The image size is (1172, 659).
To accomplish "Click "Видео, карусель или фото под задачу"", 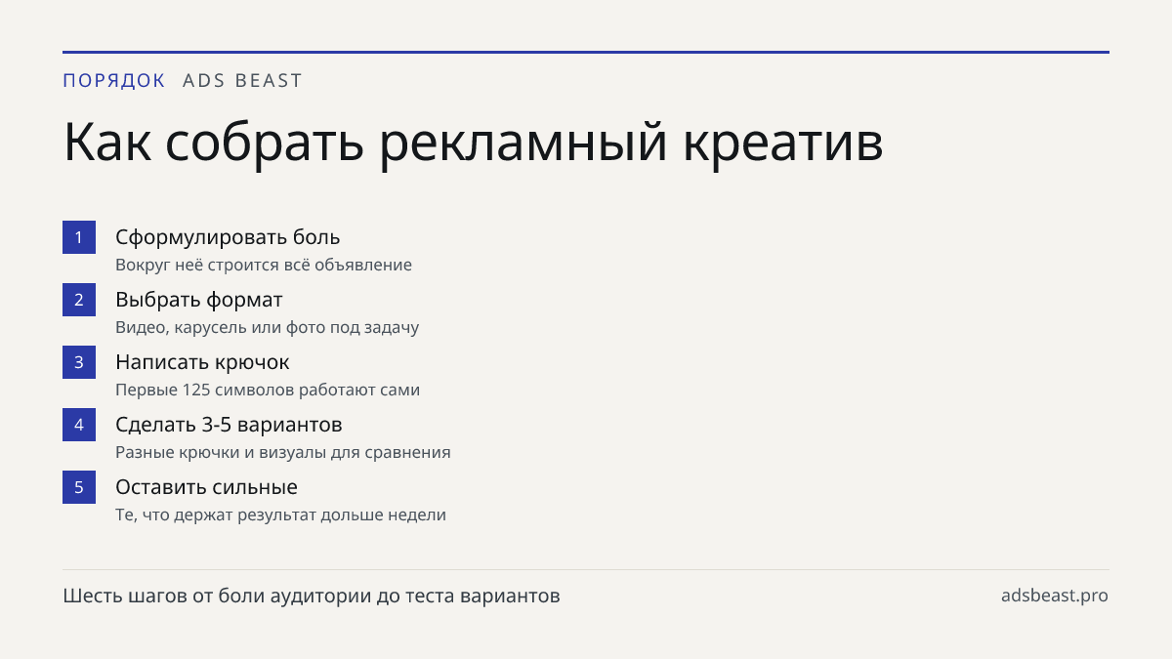I will pyautogui.click(x=268, y=327).
